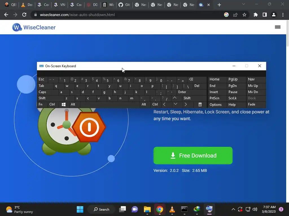The width and height of the screenshot is (289, 216).
Task: Click the Del key on On-Screen Keyboard
Action: click(x=200, y=86)
